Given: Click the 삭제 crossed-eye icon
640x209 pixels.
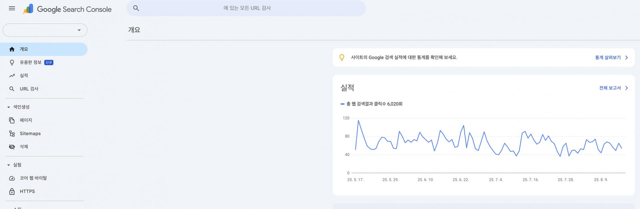Looking at the screenshot, I should (x=12, y=146).
